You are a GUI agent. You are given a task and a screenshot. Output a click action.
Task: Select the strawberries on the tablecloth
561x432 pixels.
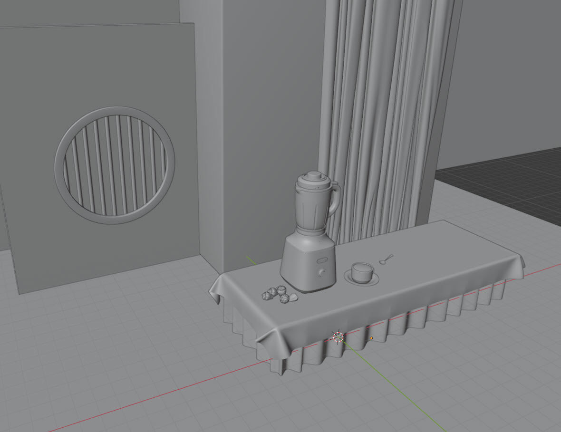tap(279, 294)
